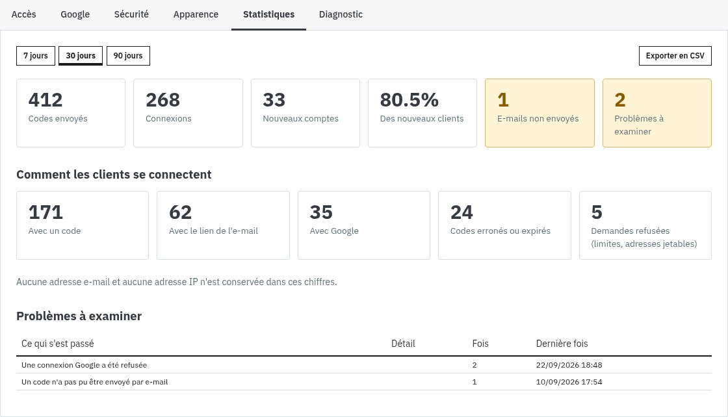
Task: Click the Problèmes à examiner stat card
Action: tap(657, 113)
